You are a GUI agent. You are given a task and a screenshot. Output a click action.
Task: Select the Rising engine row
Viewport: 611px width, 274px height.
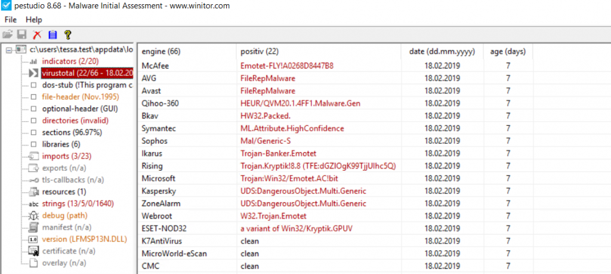pyautogui.click(x=335, y=166)
